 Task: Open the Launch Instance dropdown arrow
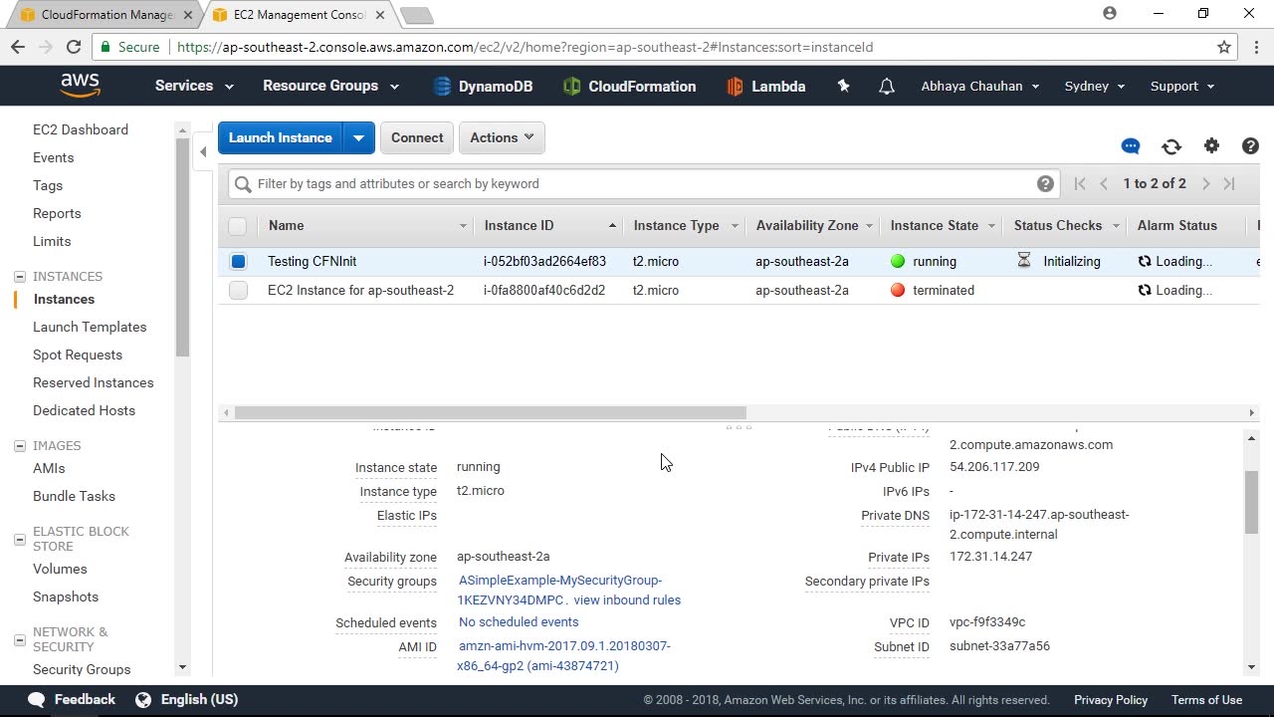(358, 137)
